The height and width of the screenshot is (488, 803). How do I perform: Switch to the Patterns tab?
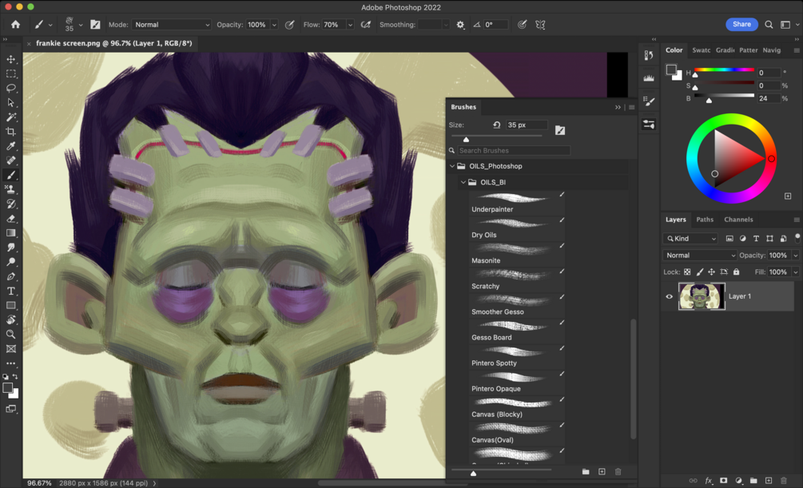tap(748, 50)
